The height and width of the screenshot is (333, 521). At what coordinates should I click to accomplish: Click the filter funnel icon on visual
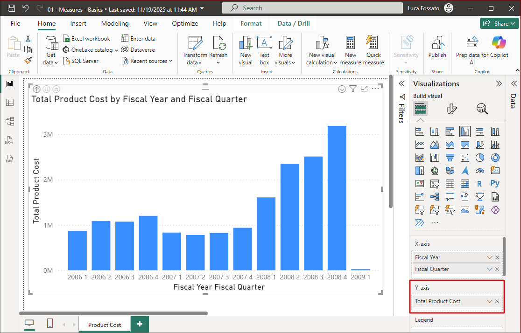coord(353,89)
